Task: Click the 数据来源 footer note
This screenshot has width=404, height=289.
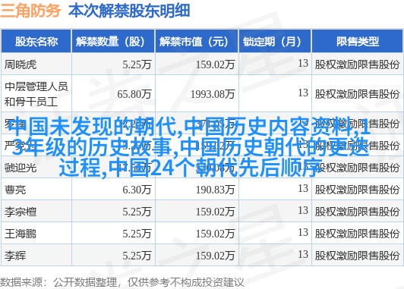Action: coord(122,282)
